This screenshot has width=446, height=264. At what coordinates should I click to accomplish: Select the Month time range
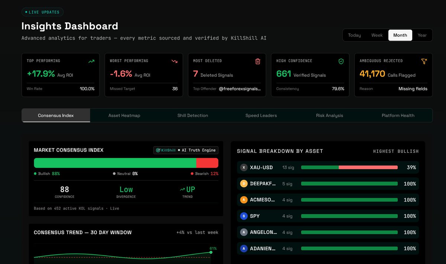pos(400,35)
